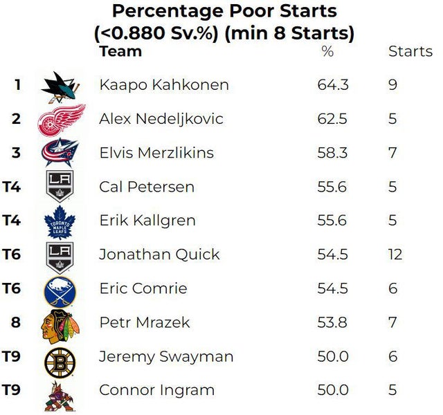Click the Columbus Blue Jackets logo
Screen dimensions: 443x415
pyautogui.click(x=61, y=153)
